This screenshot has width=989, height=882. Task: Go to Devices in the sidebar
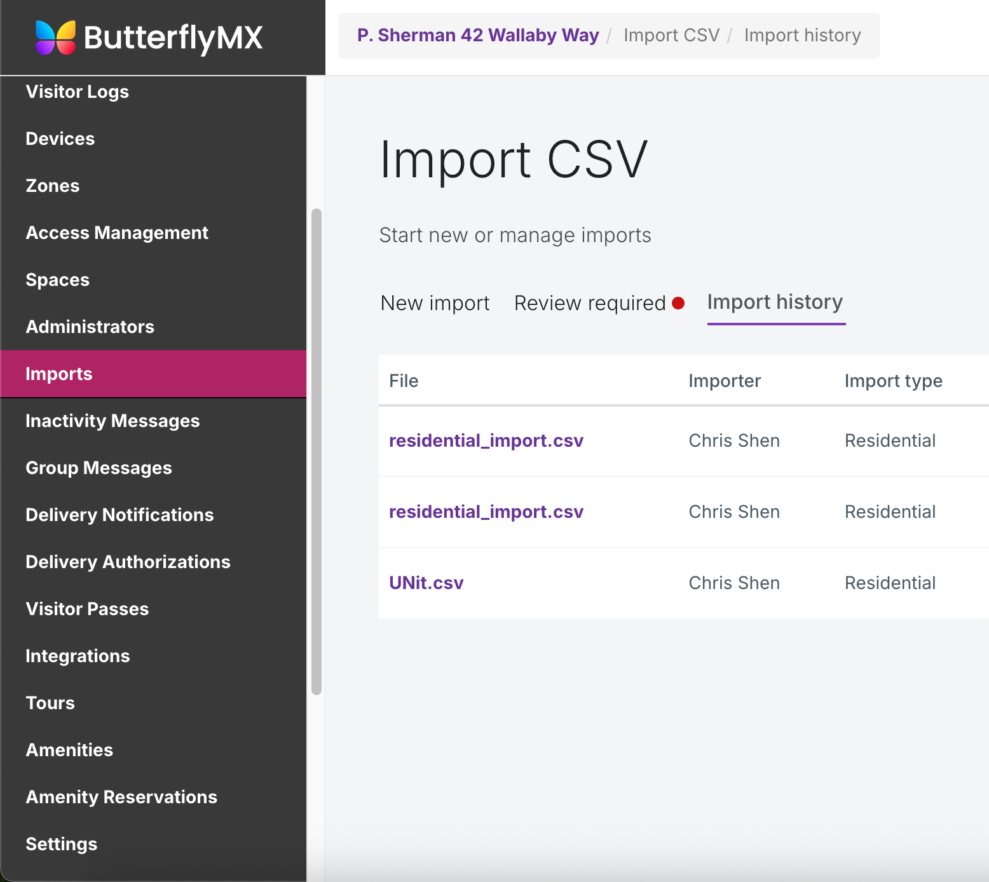pos(60,139)
